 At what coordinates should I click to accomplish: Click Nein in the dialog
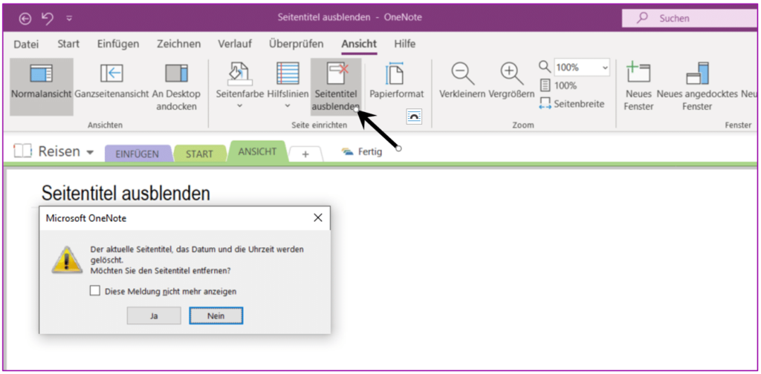[216, 316]
